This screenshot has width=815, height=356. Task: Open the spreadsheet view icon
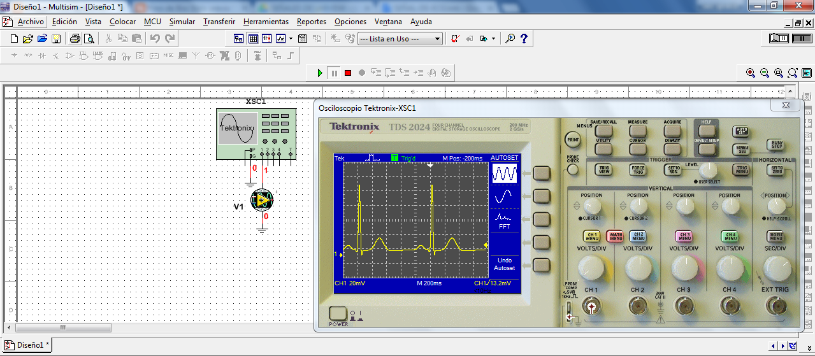click(x=253, y=39)
